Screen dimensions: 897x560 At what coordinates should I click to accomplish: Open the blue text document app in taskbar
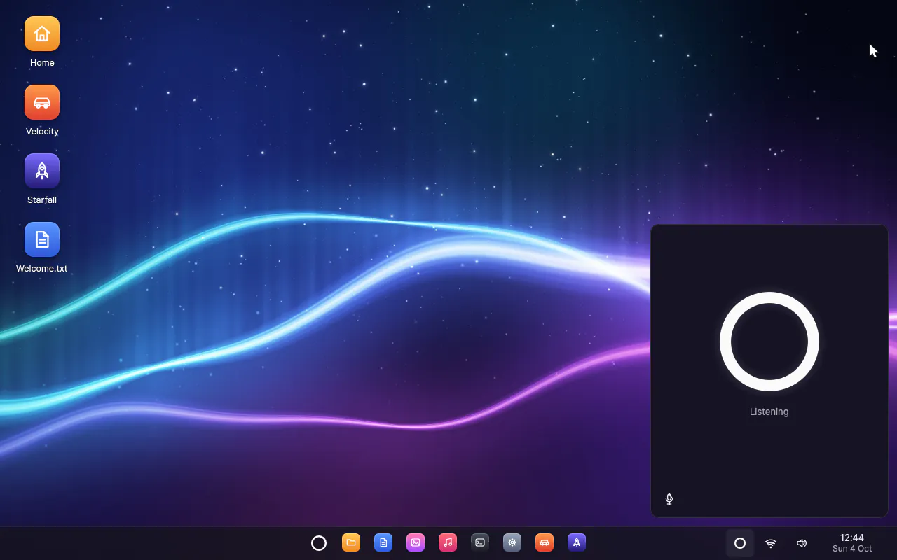pos(383,542)
